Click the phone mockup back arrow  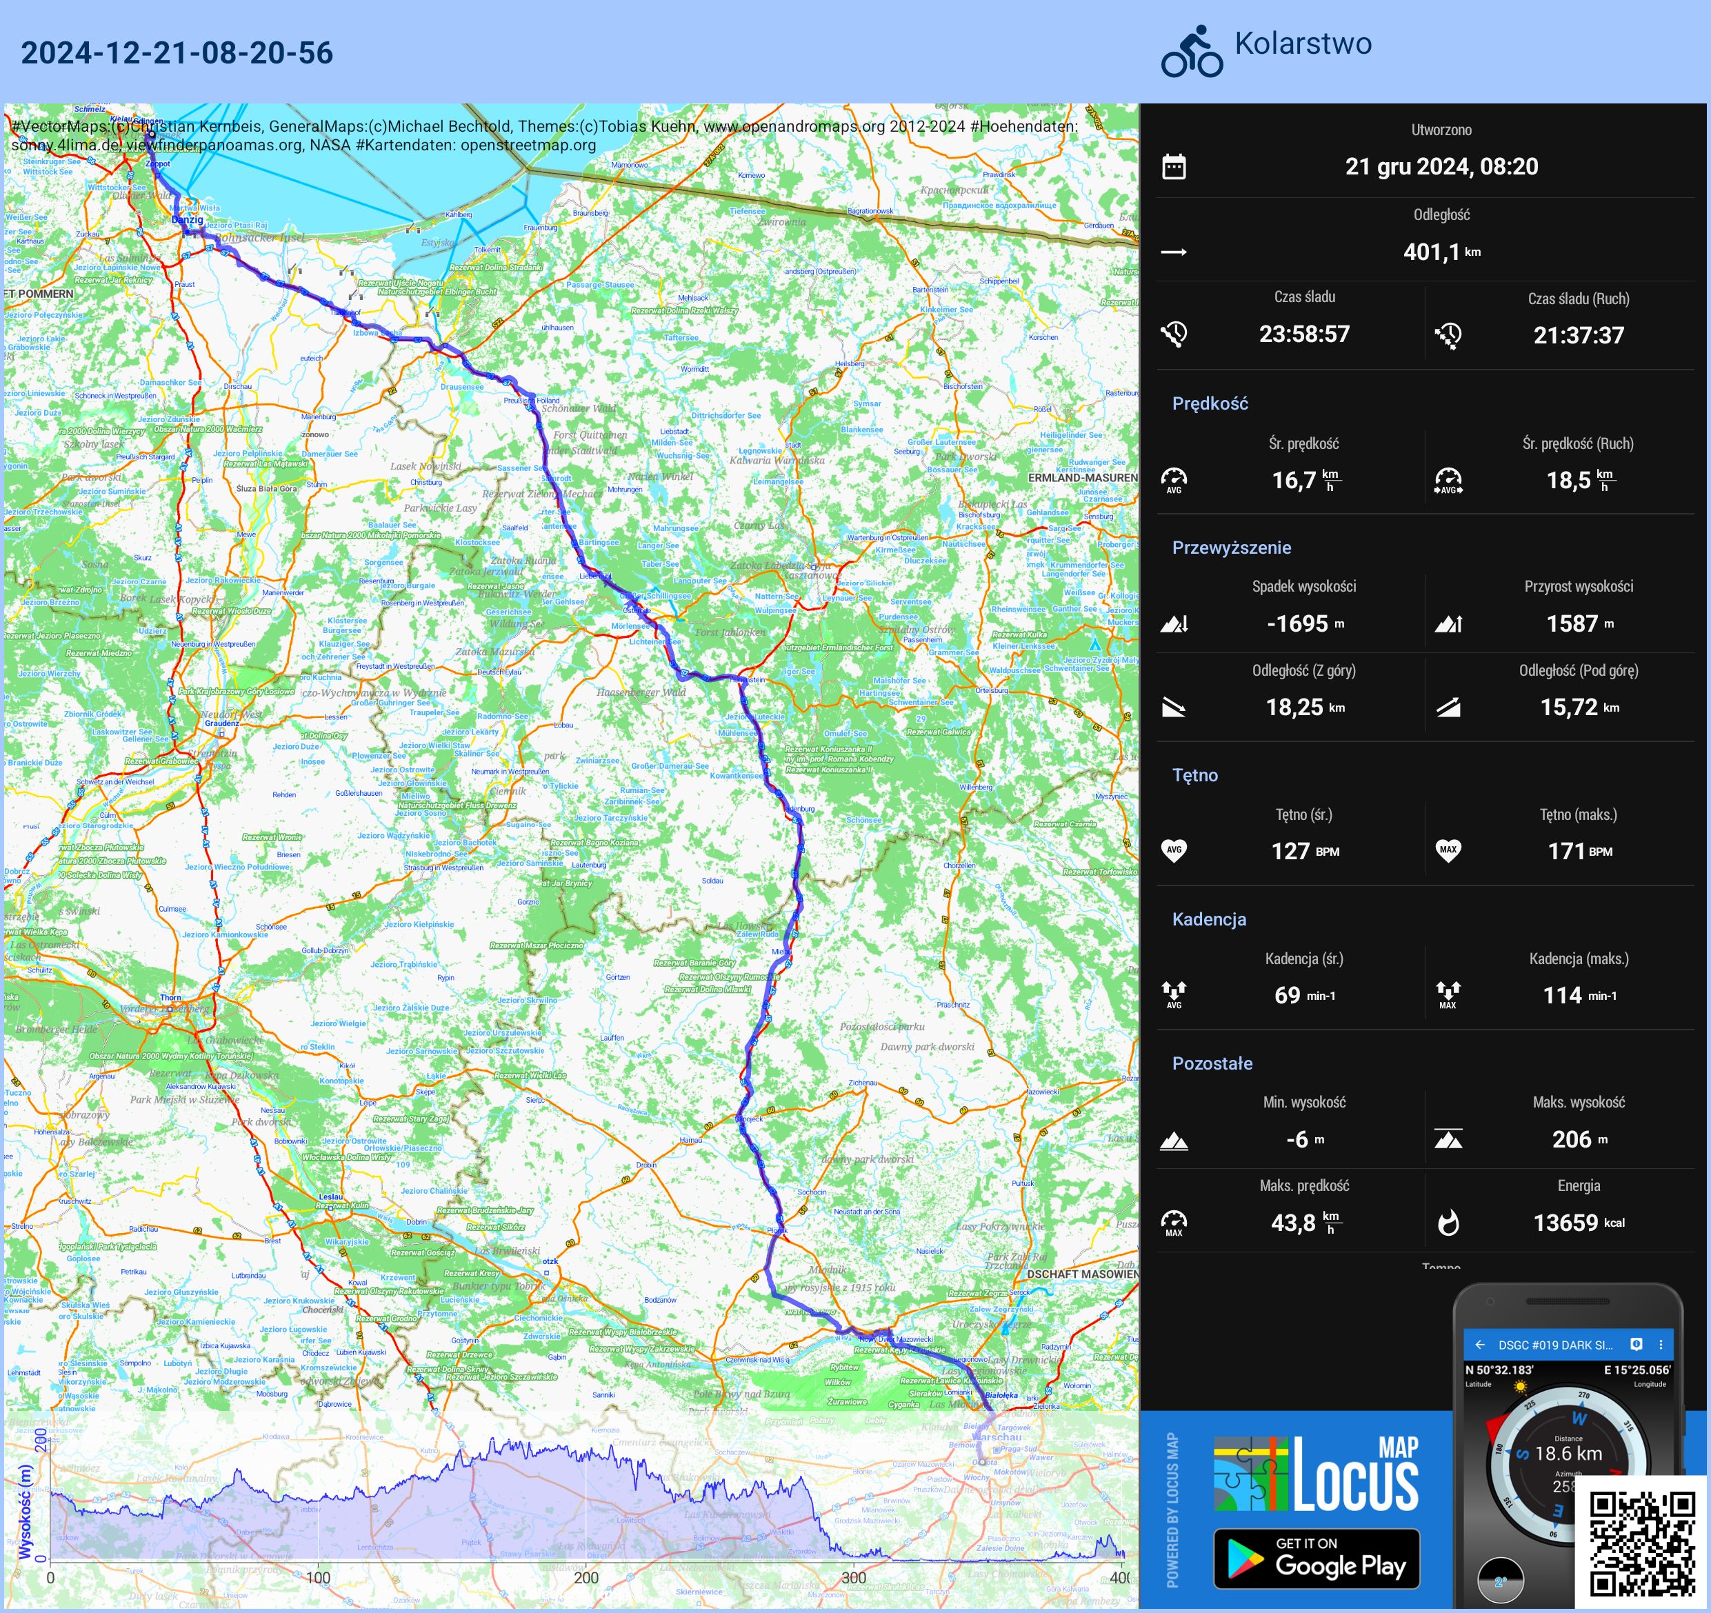[x=1479, y=1345]
